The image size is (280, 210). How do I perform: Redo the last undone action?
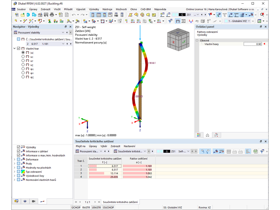[x=82, y=15]
